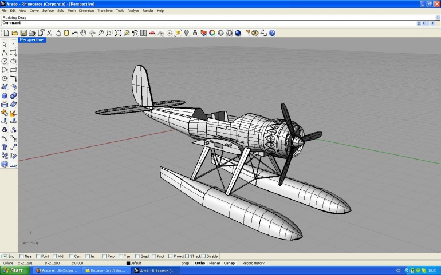
Task: Click the red car icon
Action: [152, 33]
